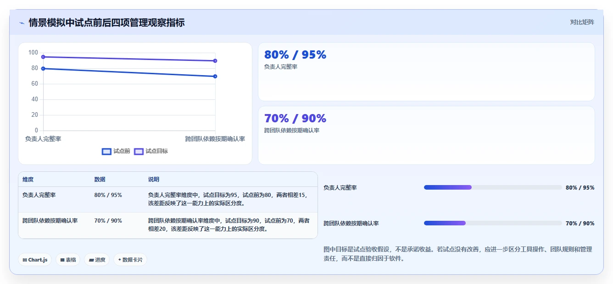Click the description text mentioning 相差20
Image resolution: width=613 pixels, height=284 pixels.
pos(228,225)
